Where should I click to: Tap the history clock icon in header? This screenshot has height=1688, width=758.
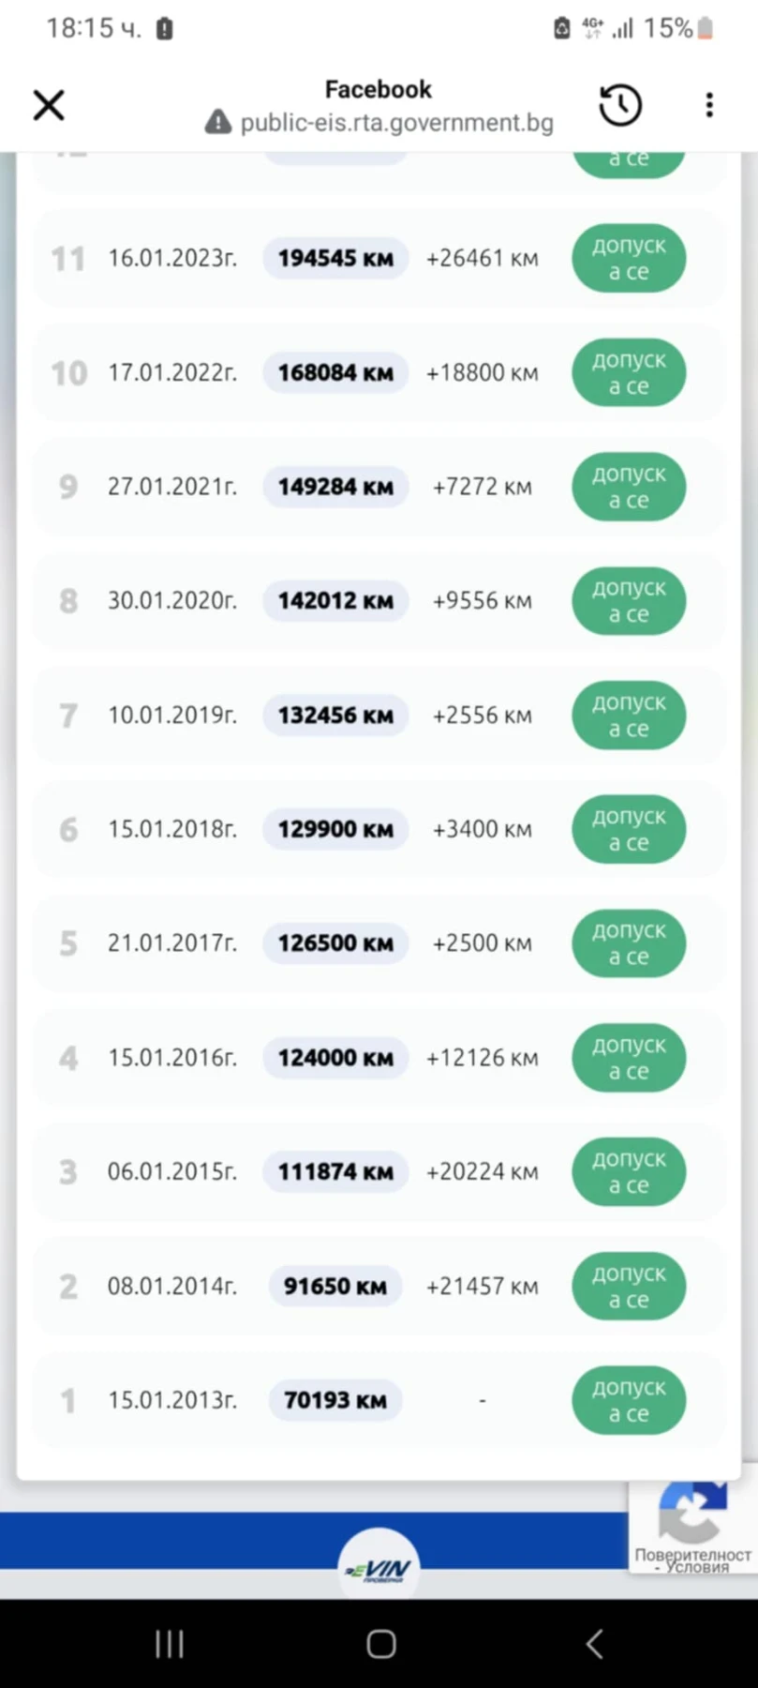[x=620, y=105]
